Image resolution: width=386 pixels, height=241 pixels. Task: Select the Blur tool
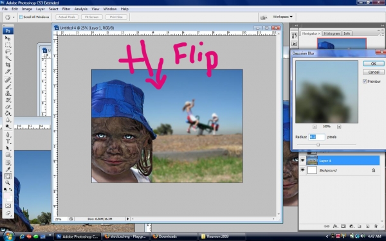8,120
